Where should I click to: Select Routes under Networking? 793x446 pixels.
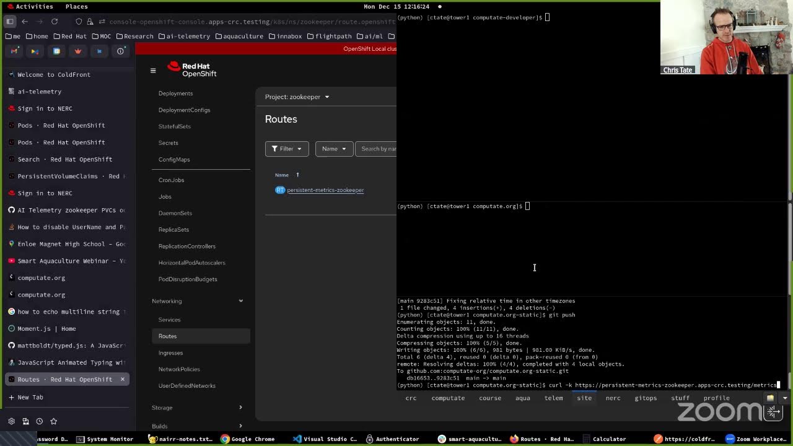[201, 336]
